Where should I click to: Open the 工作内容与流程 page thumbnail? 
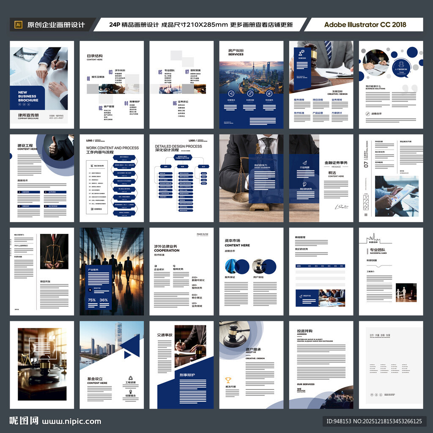[x=112, y=178]
